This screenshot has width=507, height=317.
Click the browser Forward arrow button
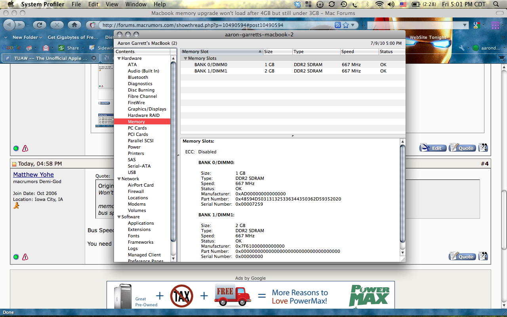pos(20,25)
